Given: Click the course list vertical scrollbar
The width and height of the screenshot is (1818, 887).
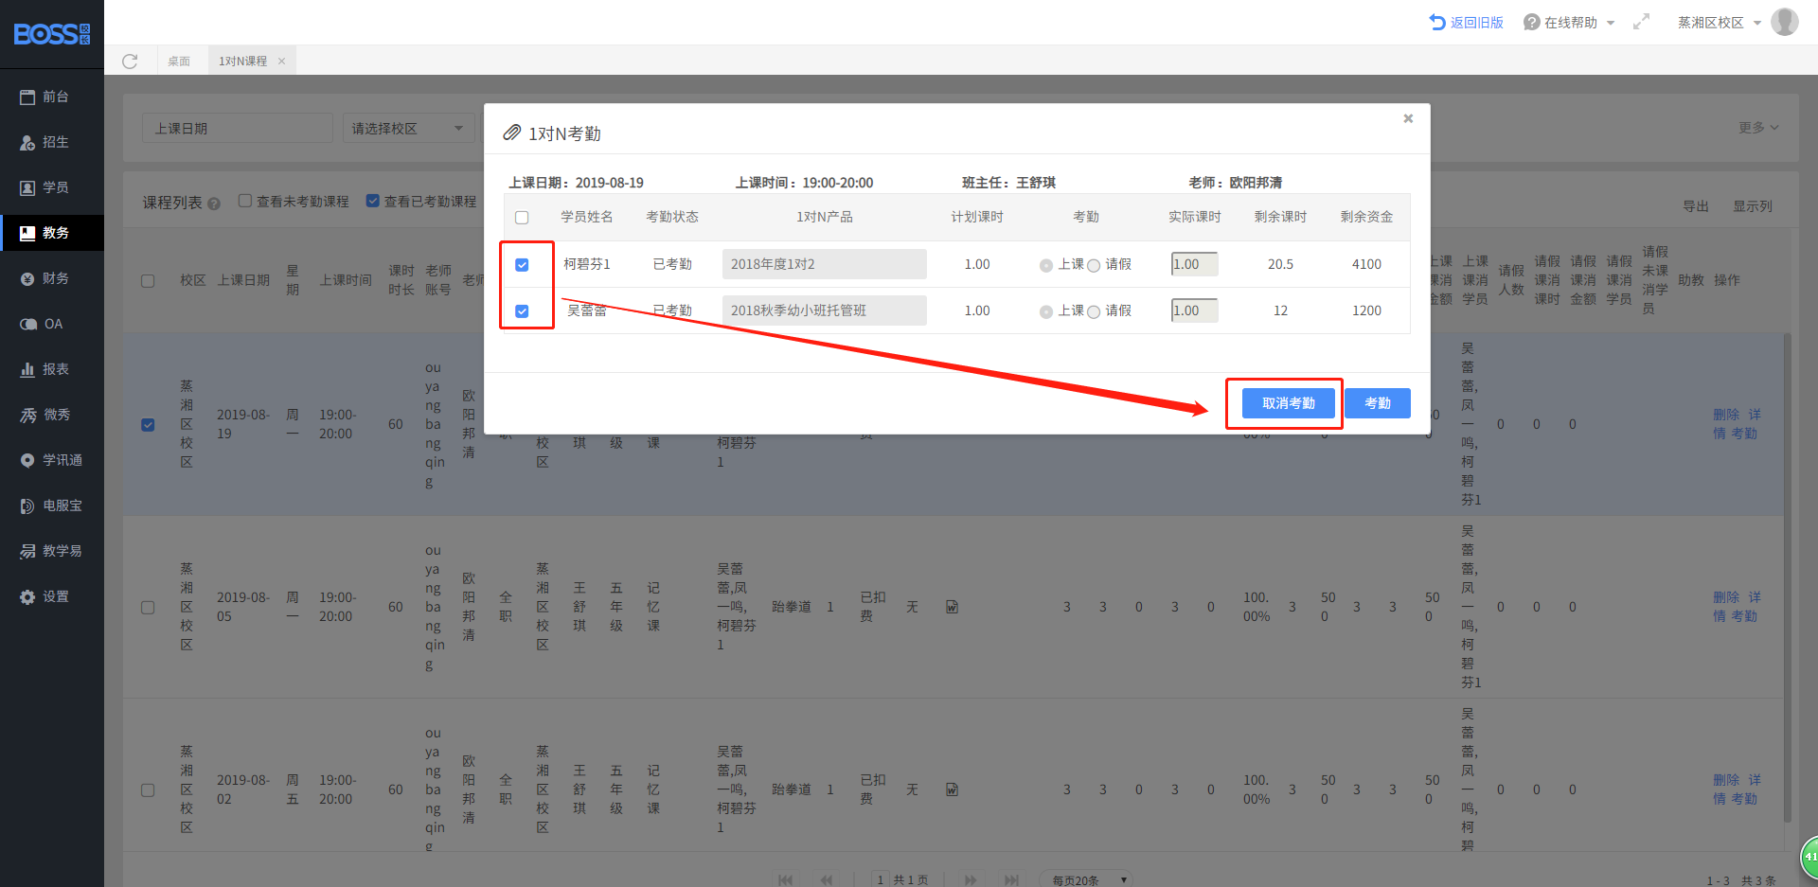Looking at the screenshot, I should coord(1788,577).
